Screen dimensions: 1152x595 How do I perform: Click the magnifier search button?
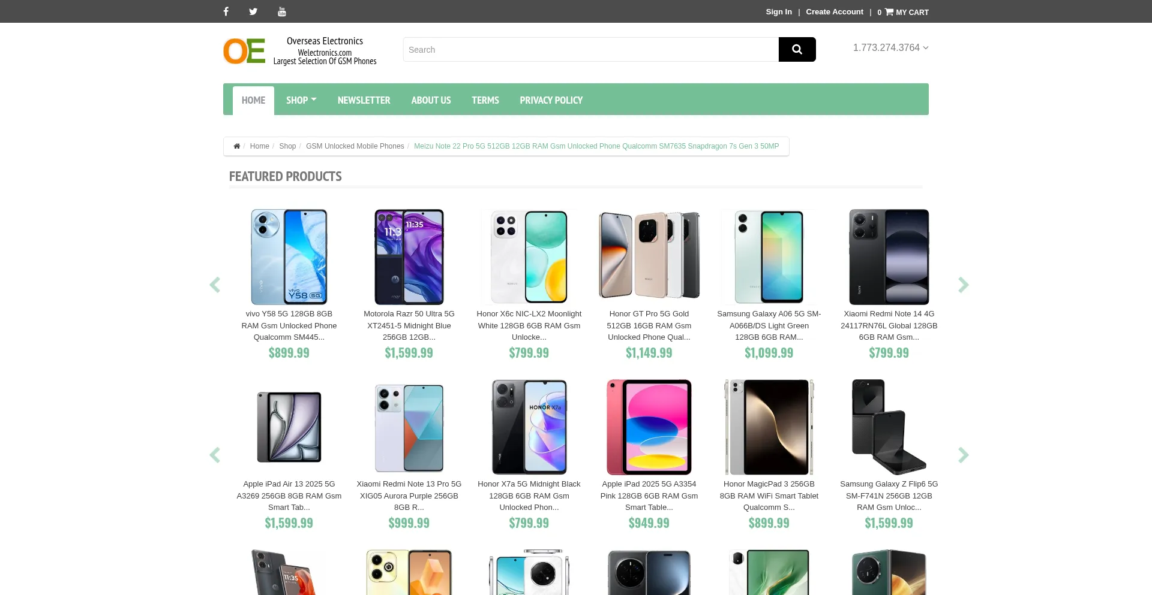797,49
